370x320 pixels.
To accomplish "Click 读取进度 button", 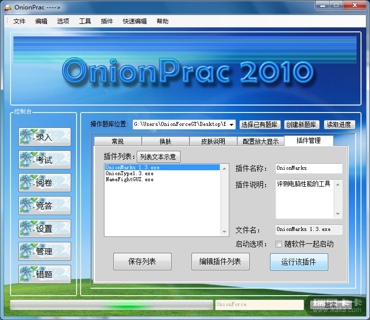I will pos(339,124).
